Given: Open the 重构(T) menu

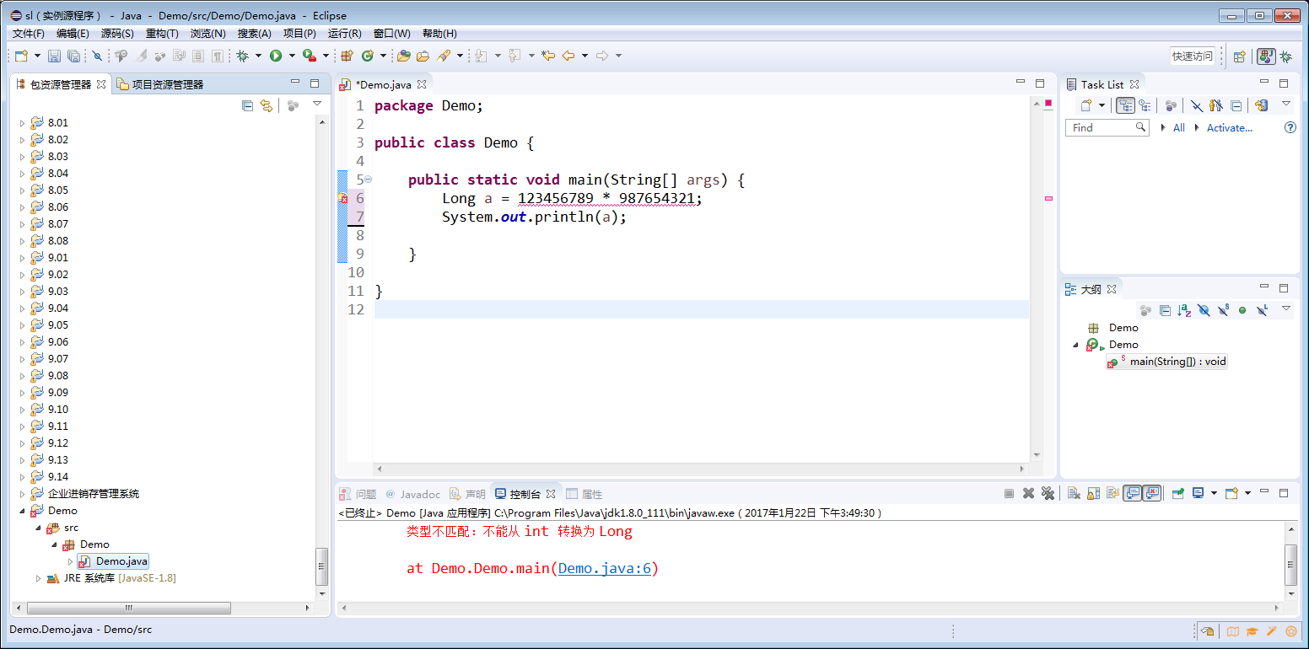Looking at the screenshot, I should [162, 34].
